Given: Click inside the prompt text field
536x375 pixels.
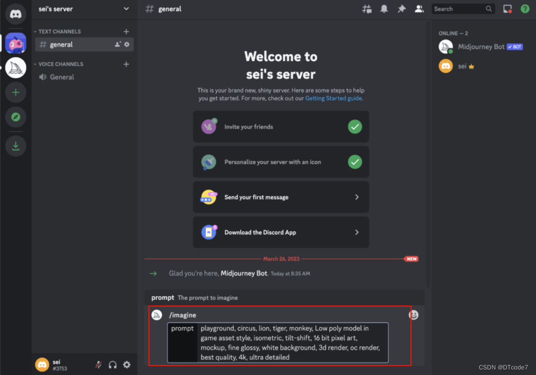Looking at the screenshot, I should tap(292, 343).
